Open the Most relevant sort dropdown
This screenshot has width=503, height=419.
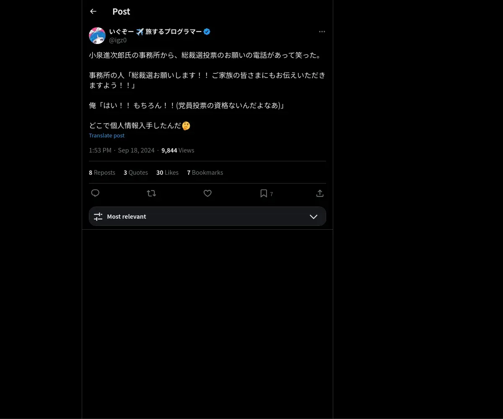(207, 216)
